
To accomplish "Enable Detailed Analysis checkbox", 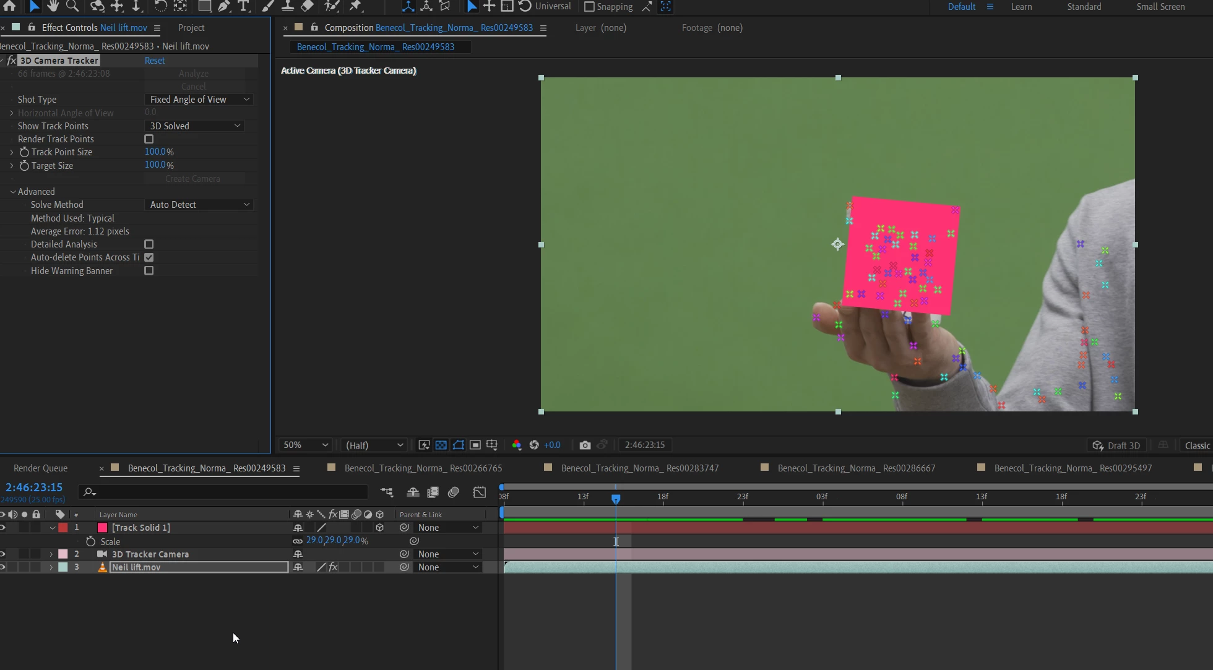I will tap(149, 244).
